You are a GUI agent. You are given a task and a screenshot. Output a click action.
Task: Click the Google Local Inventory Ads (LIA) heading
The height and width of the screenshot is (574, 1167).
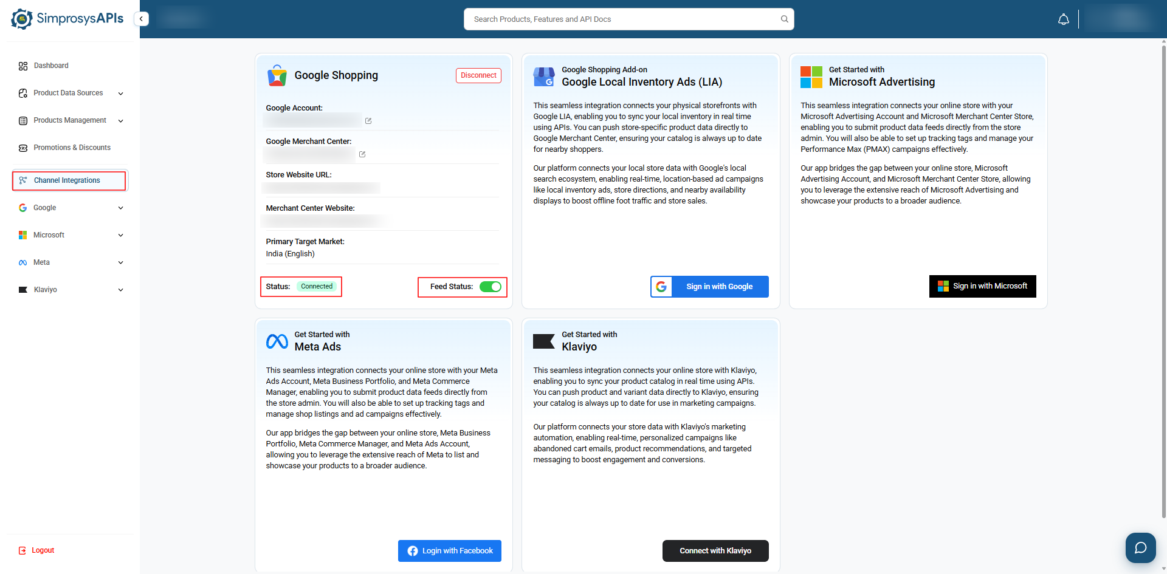[x=642, y=82]
